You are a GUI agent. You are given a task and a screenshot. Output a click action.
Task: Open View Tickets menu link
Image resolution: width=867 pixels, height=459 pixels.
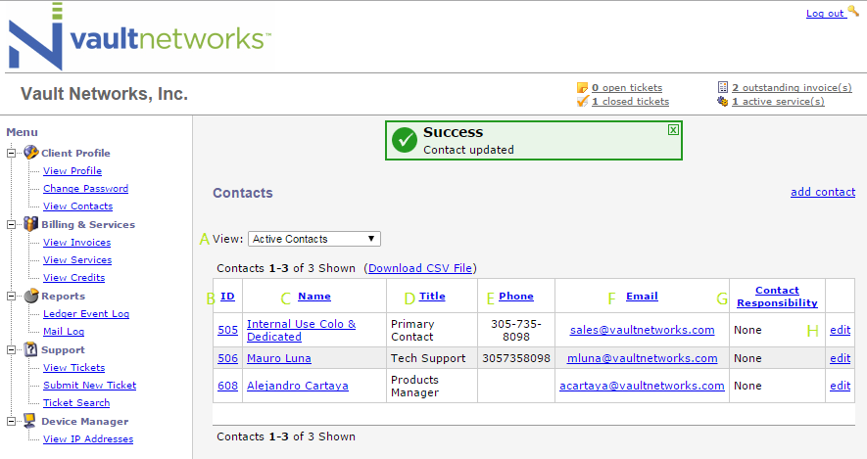click(74, 367)
